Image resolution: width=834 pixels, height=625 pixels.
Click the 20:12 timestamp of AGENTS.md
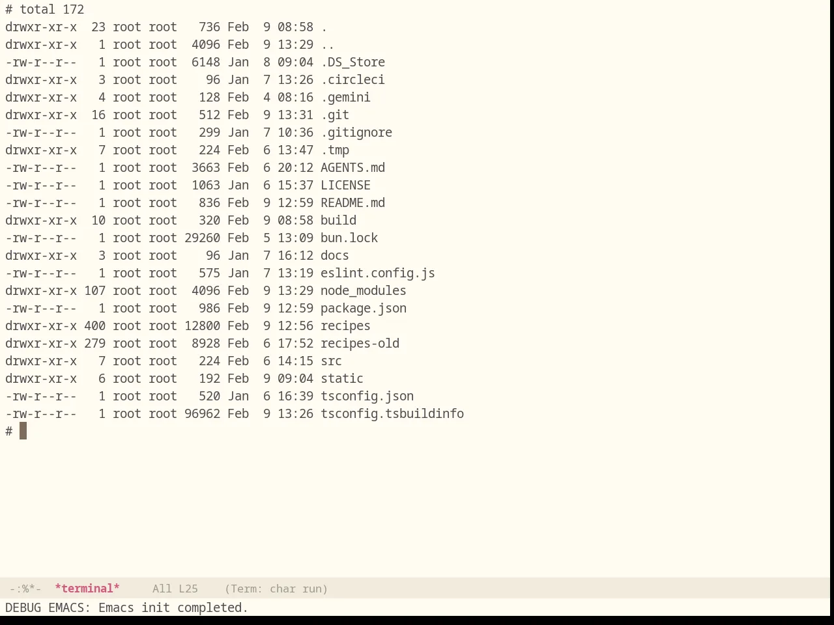coord(295,167)
